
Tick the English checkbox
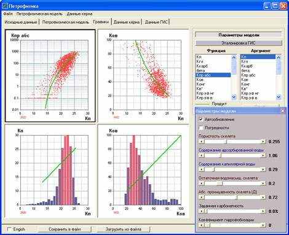9,229
